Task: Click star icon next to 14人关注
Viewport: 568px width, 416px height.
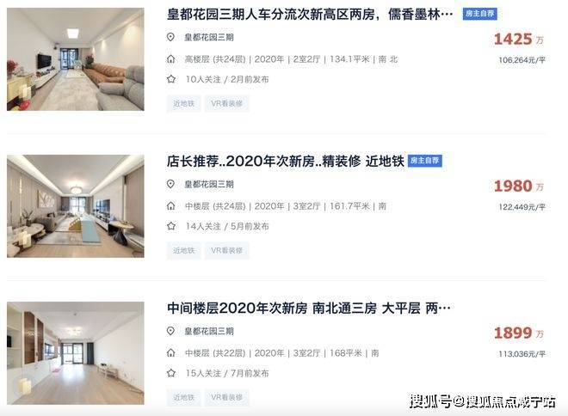Action: tap(171, 226)
